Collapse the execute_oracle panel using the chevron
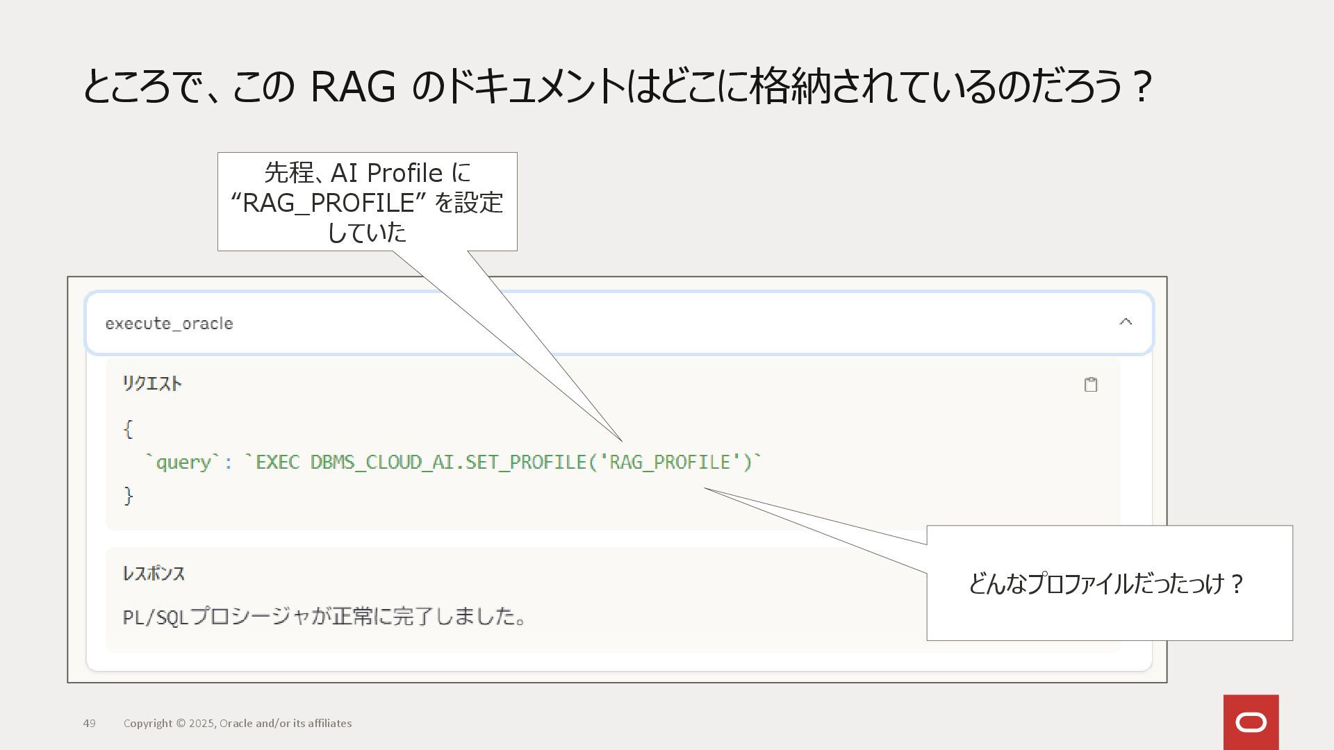The image size is (1334, 750). point(1126,322)
